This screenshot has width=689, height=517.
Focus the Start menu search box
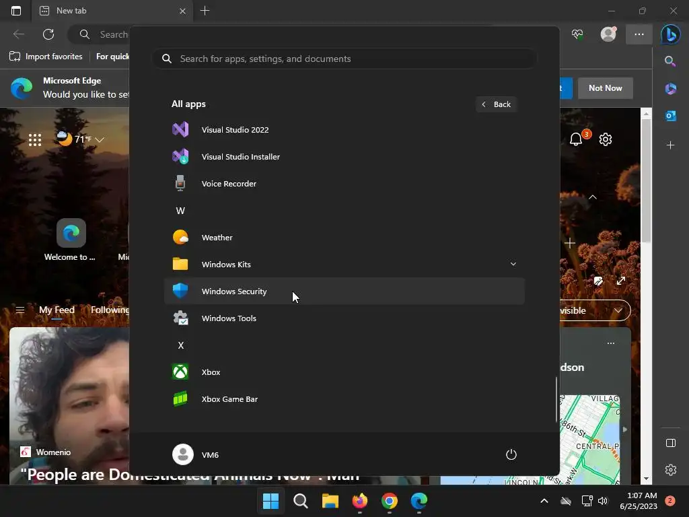(344, 59)
